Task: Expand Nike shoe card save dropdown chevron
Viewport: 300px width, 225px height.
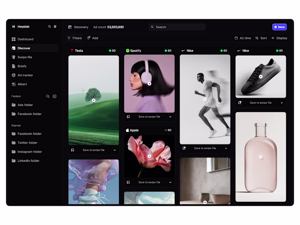Action: (x=282, y=103)
